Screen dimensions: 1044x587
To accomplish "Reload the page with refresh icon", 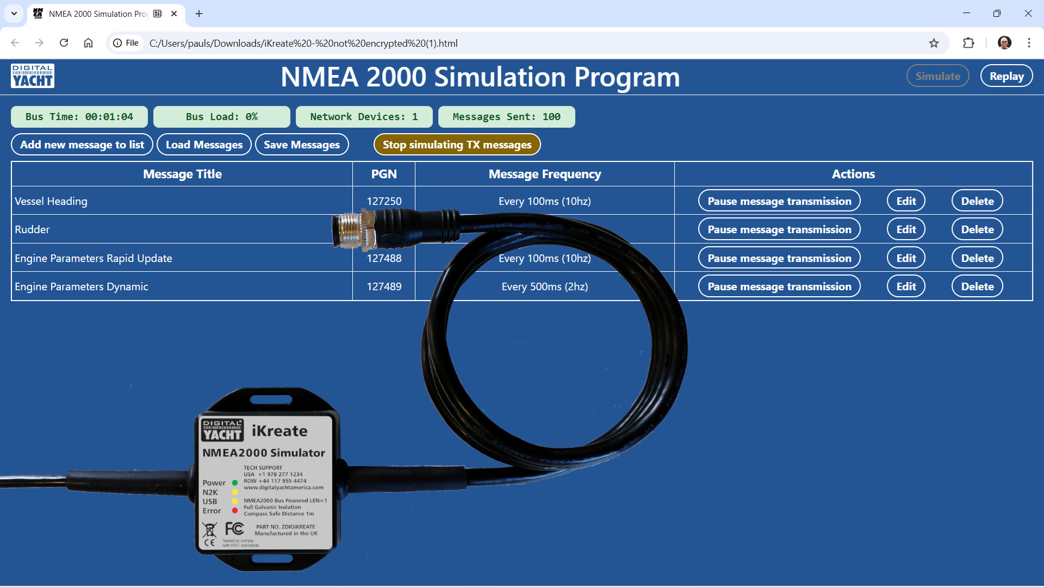I will 64,43.
